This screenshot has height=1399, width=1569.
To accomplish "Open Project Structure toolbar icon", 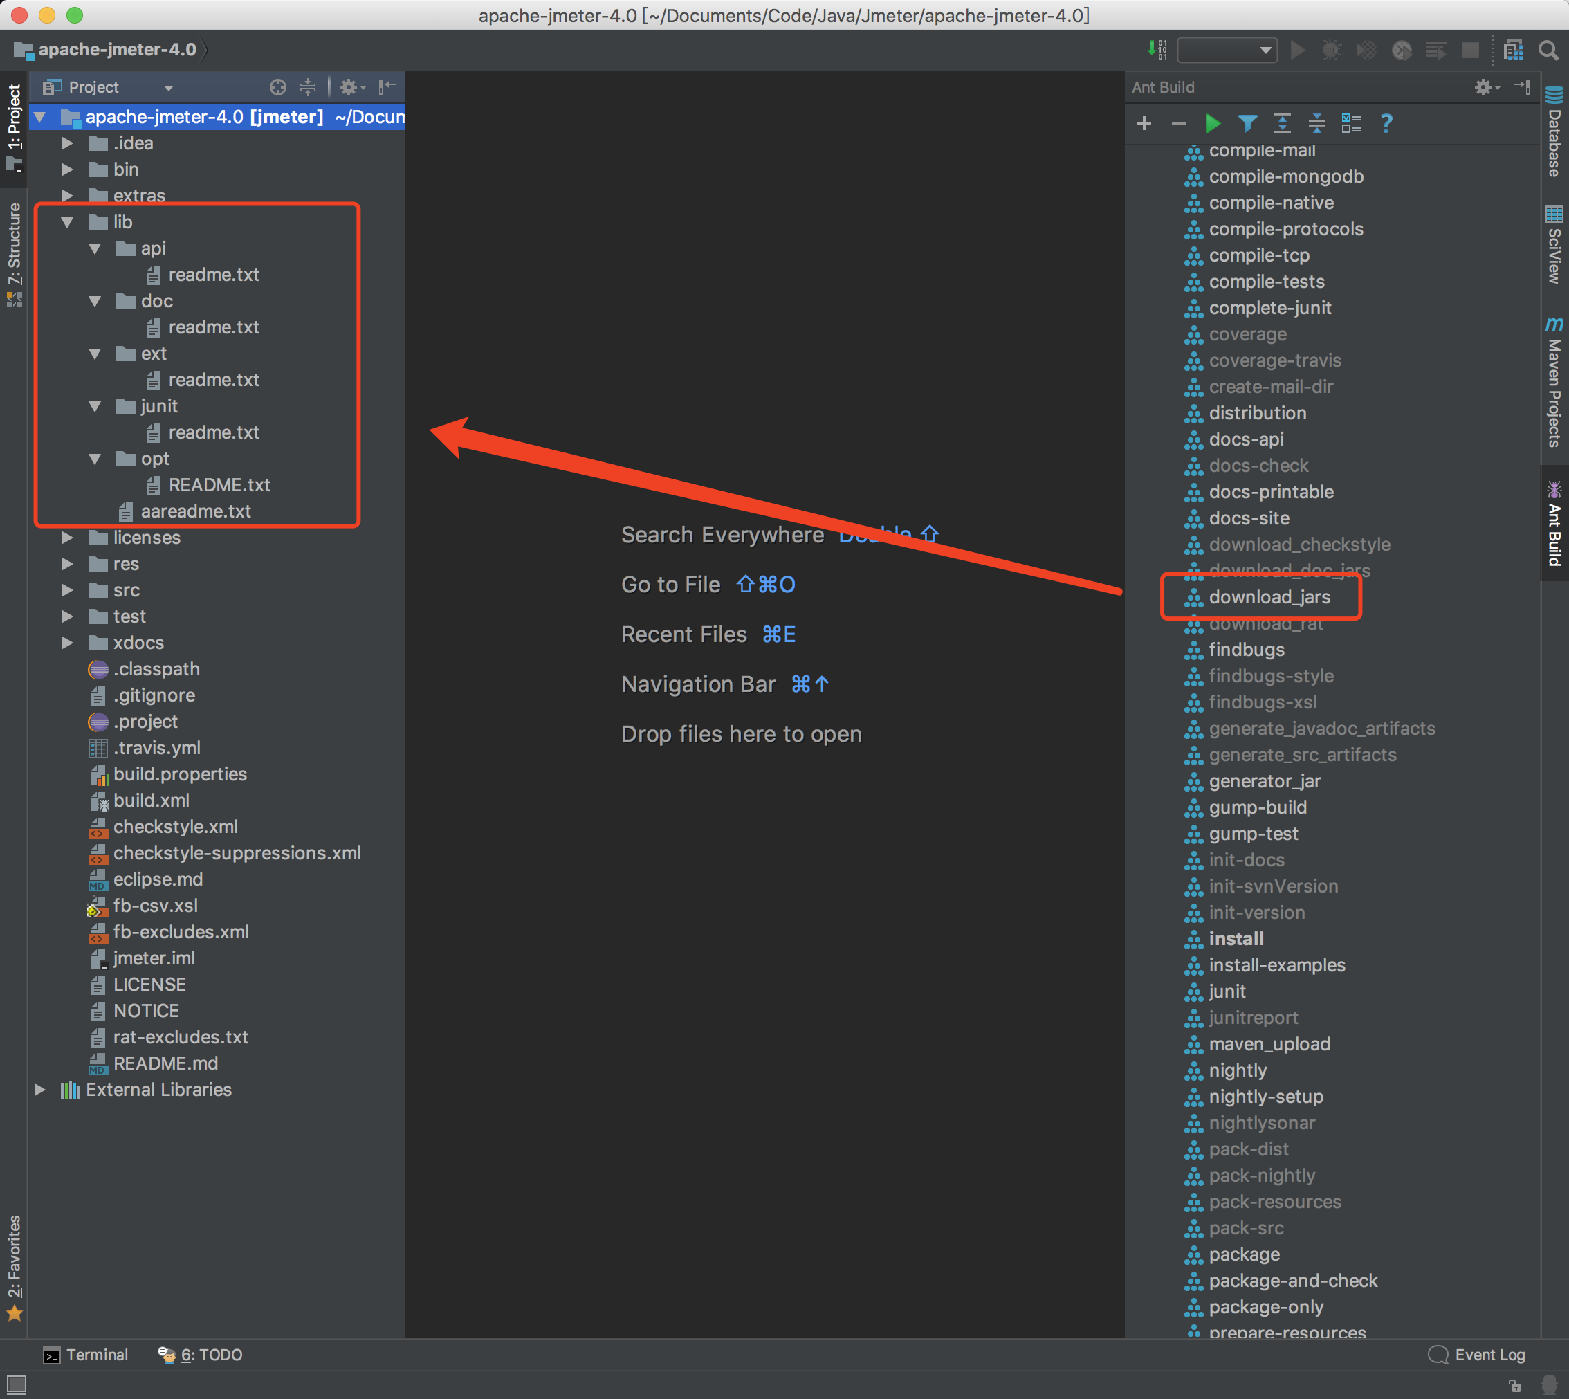I will (1513, 50).
